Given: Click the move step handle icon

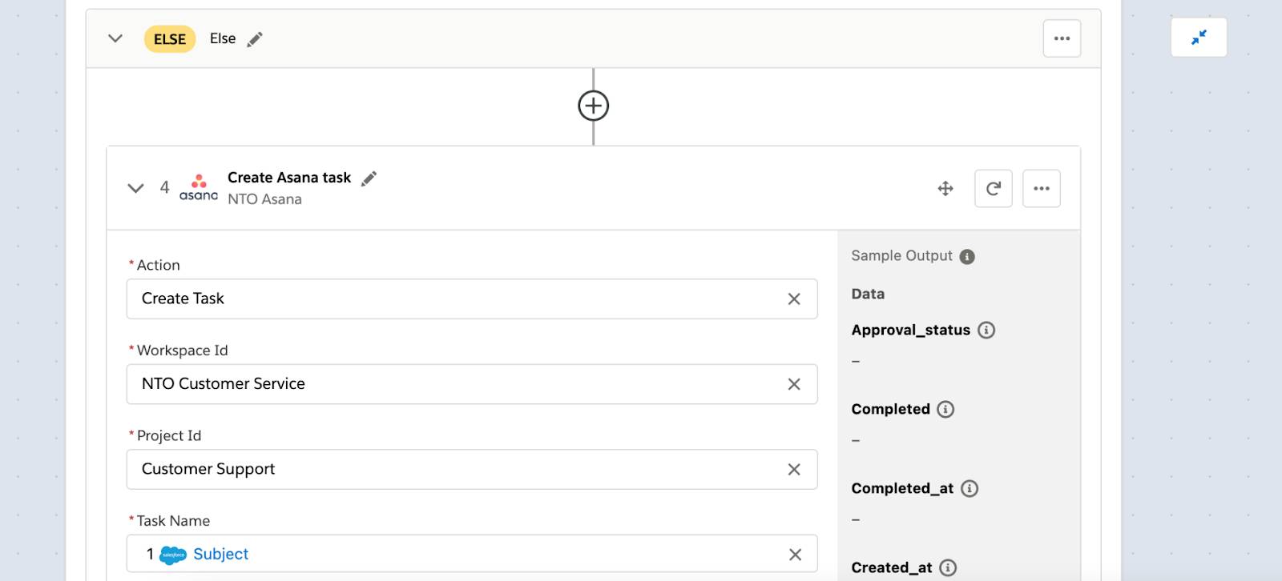Looking at the screenshot, I should click(945, 189).
